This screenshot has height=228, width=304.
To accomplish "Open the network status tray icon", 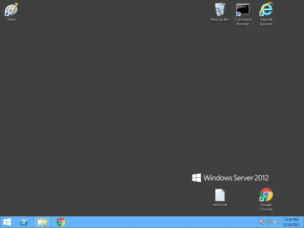I will [269, 222].
